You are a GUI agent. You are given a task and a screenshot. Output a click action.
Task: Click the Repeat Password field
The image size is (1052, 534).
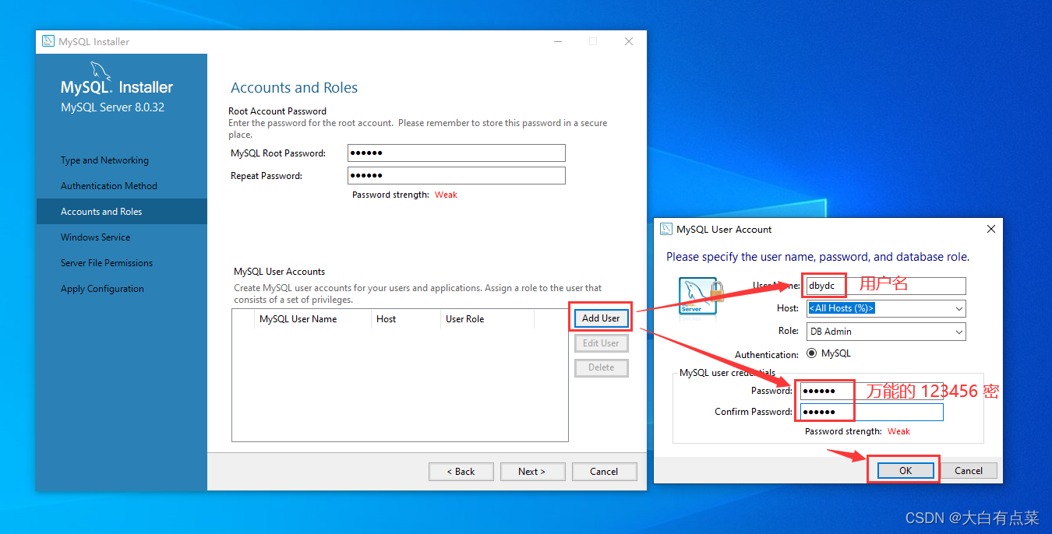coord(457,176)
